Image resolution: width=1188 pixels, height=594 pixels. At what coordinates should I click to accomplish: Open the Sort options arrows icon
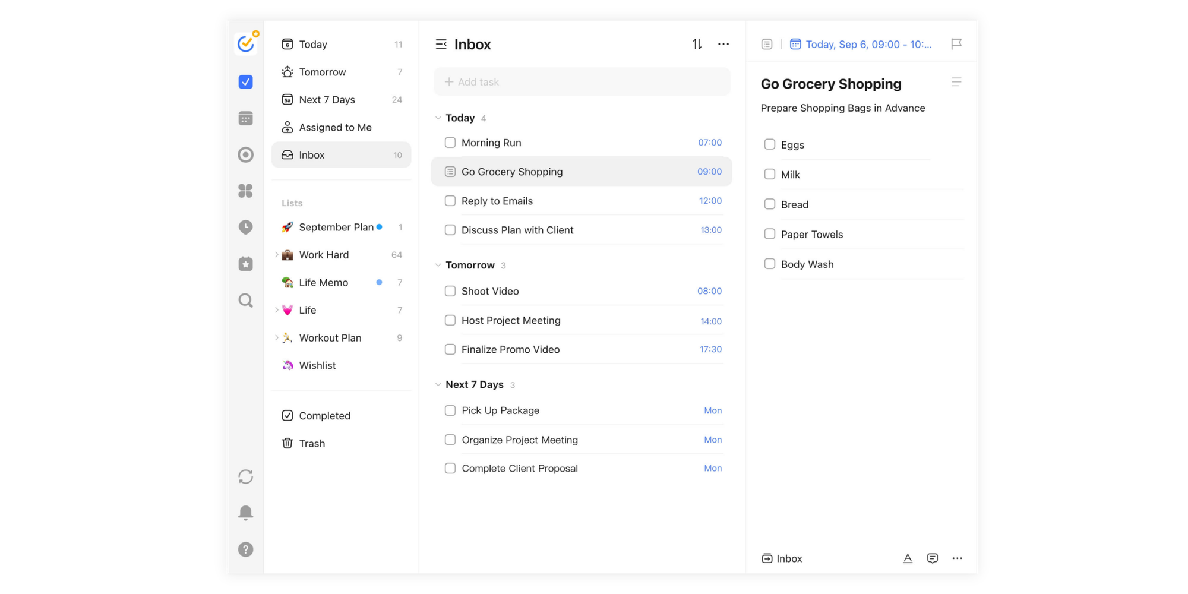(697, 44)
